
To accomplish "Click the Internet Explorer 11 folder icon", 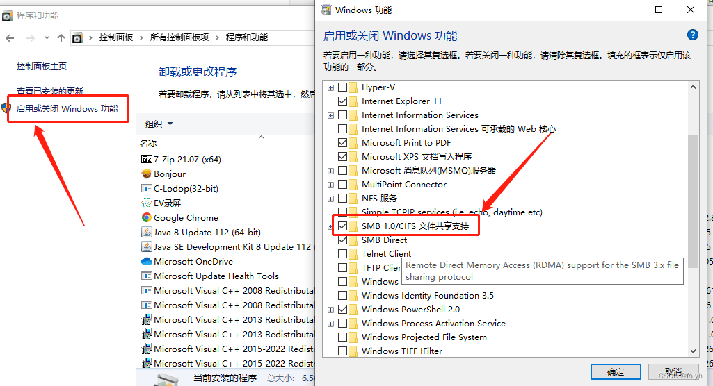I will click(x=353, y=101).
